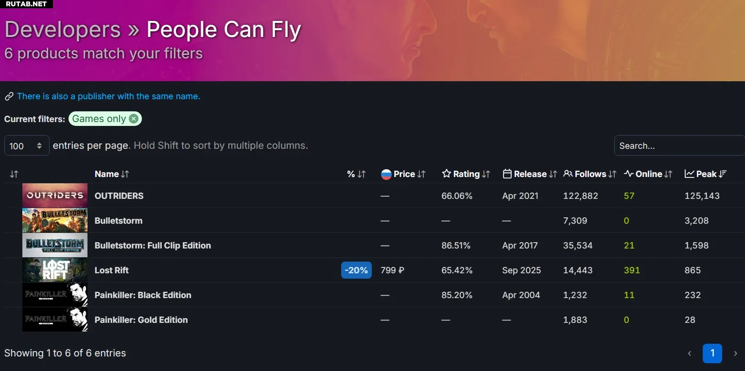
Task: Sort by Peak players column
Action: pos(706,174)
